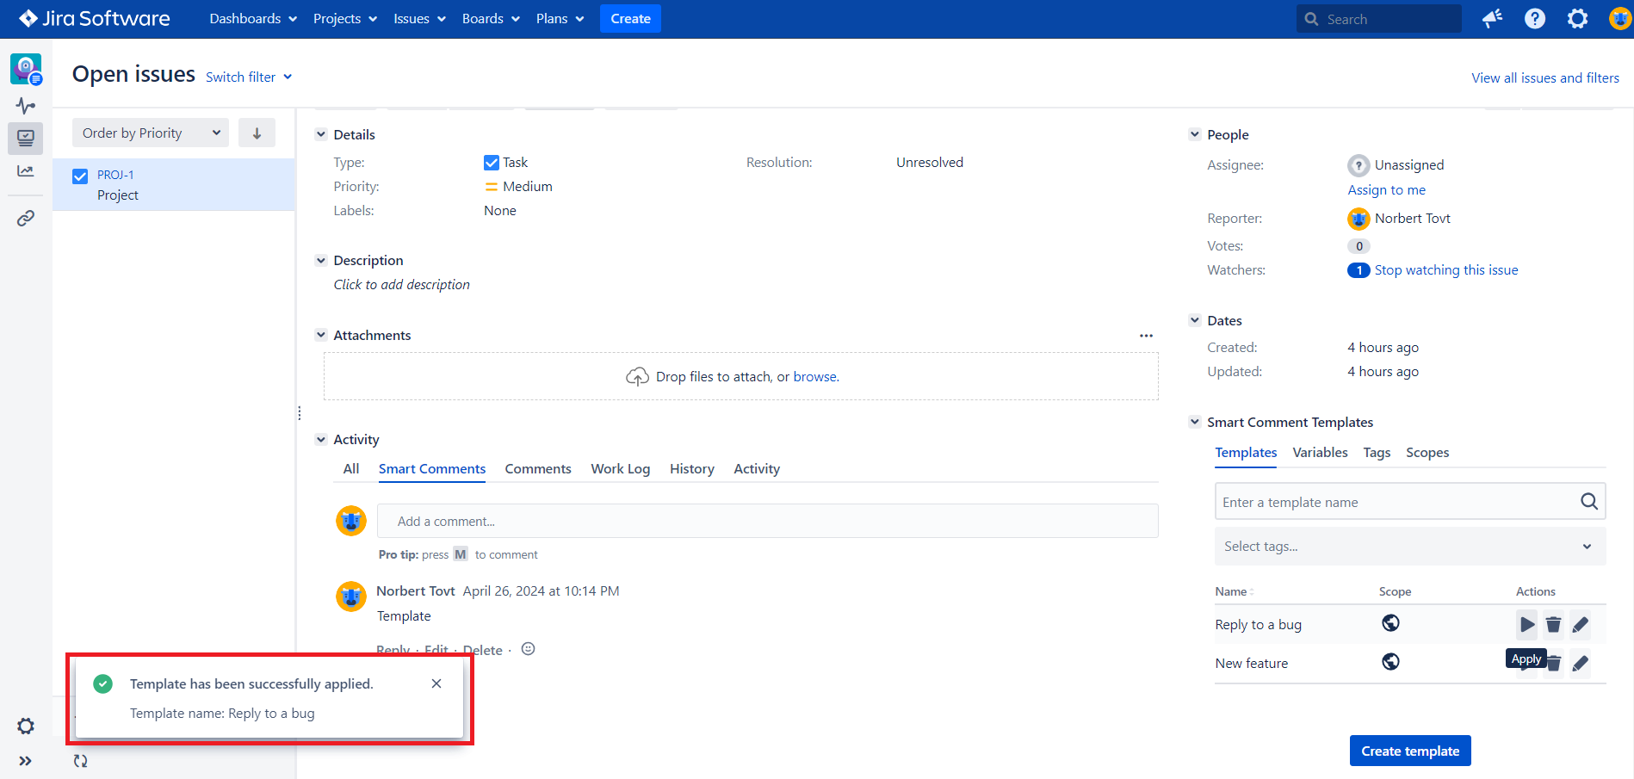This screenshot has width=1634, height=779.
Task: Click 'Assign to me' link
Action: 1386,189
